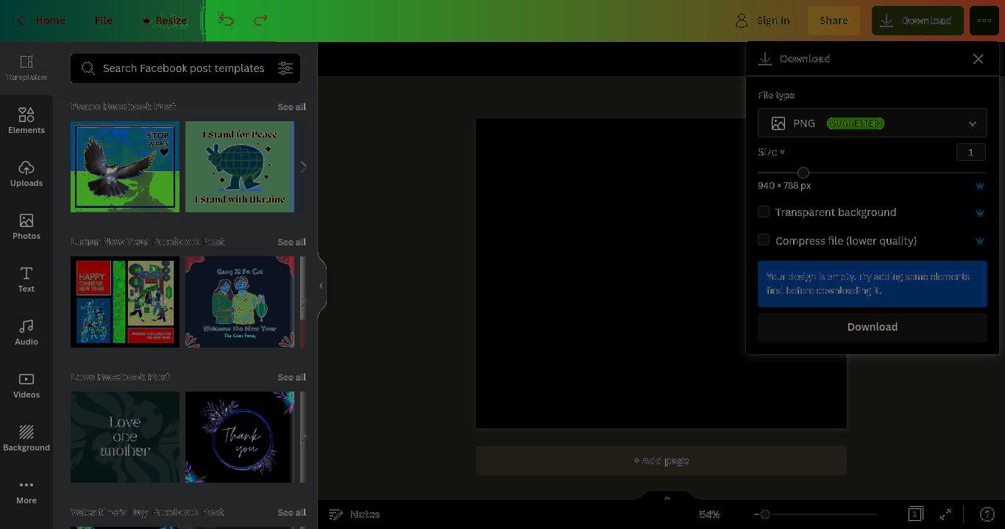
Task: Show next Love Facebook Post templates
Action: coord(303,437)
